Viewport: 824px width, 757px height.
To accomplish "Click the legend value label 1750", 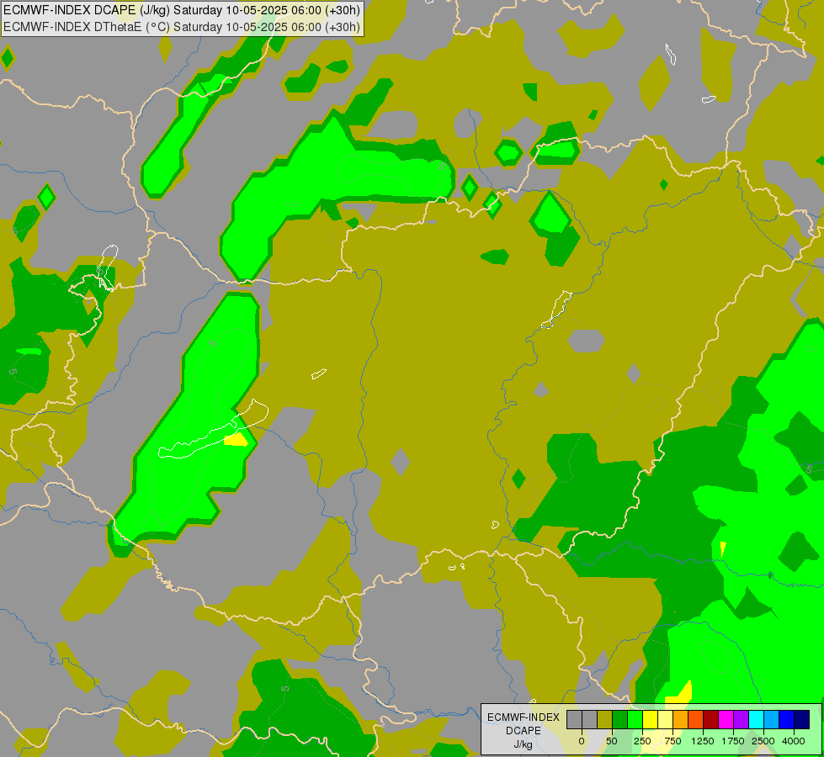I will click(x=733, y=741).
